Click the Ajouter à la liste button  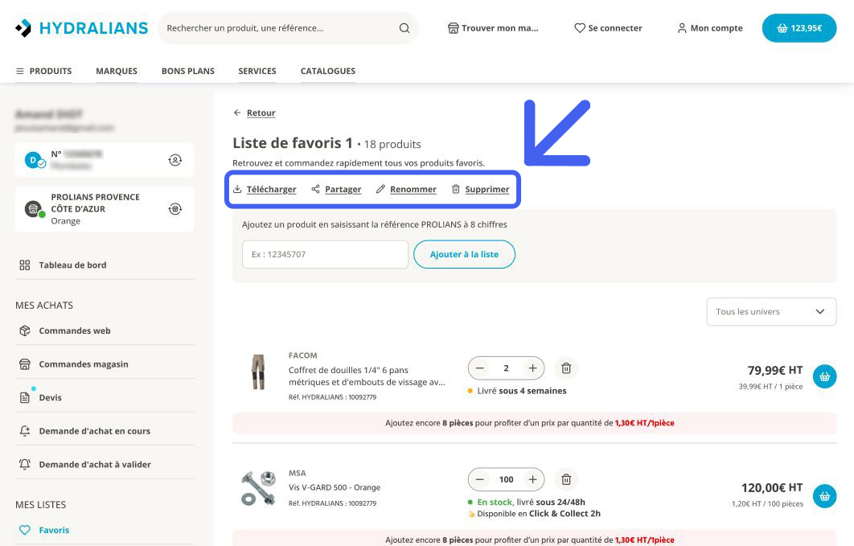pos(464,254)
